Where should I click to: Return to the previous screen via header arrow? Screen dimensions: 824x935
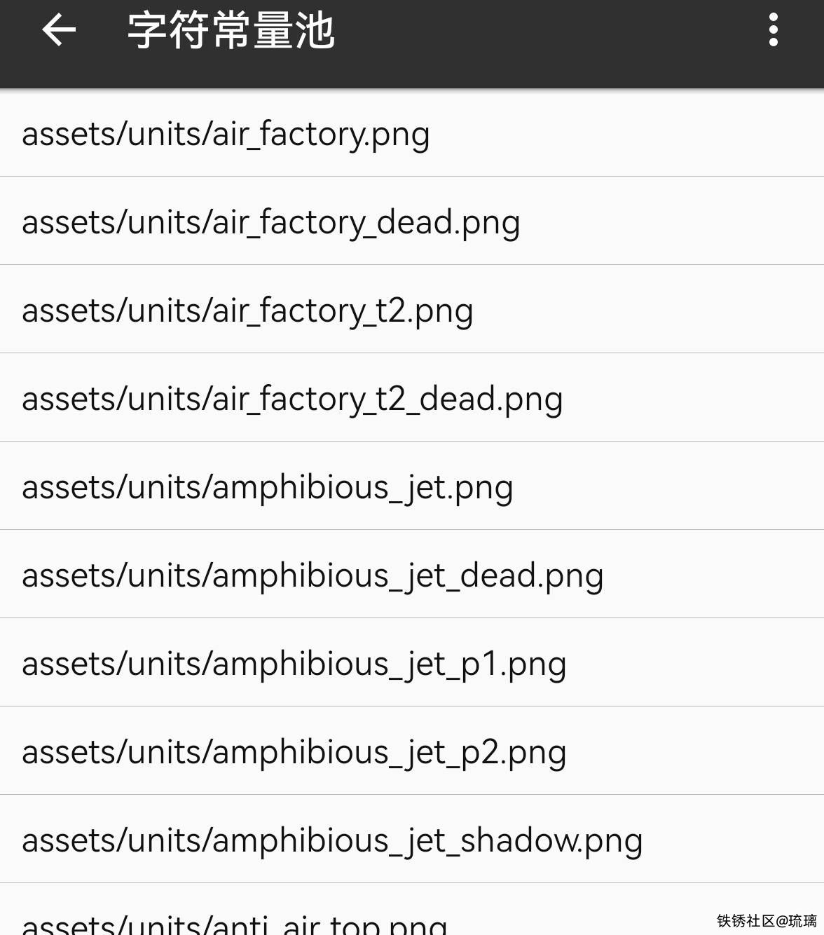(59, 30)
